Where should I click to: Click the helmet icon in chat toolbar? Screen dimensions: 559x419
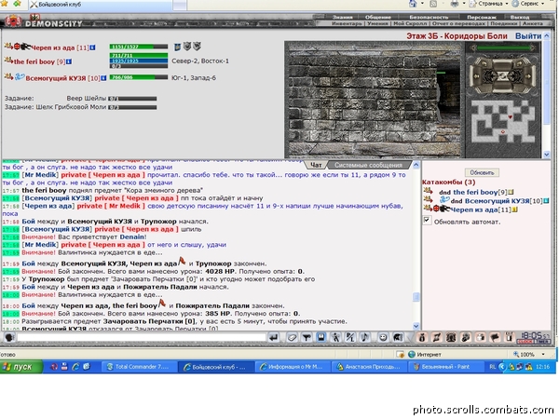pos(398,337)
